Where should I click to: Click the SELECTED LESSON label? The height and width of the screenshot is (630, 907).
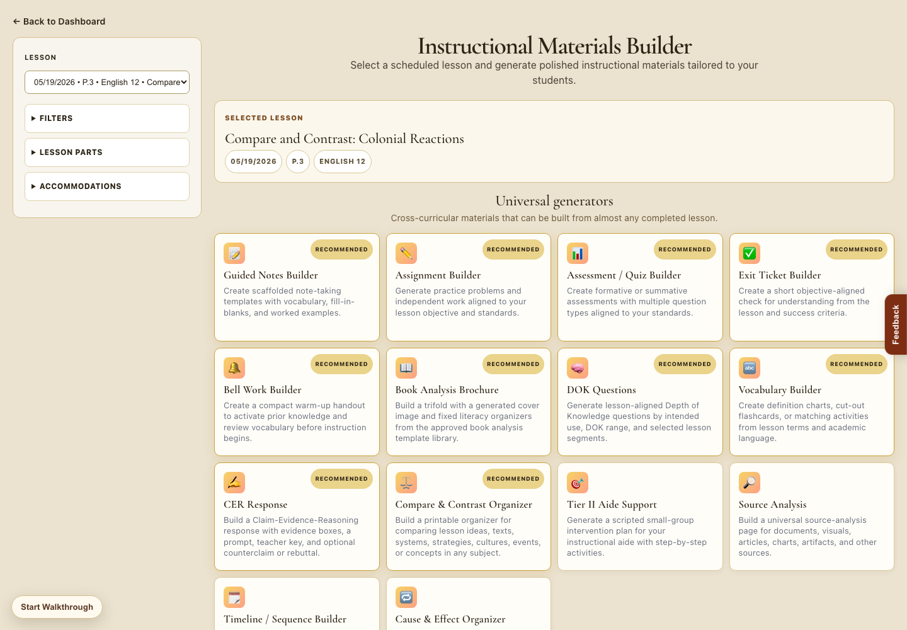[264, 118]
